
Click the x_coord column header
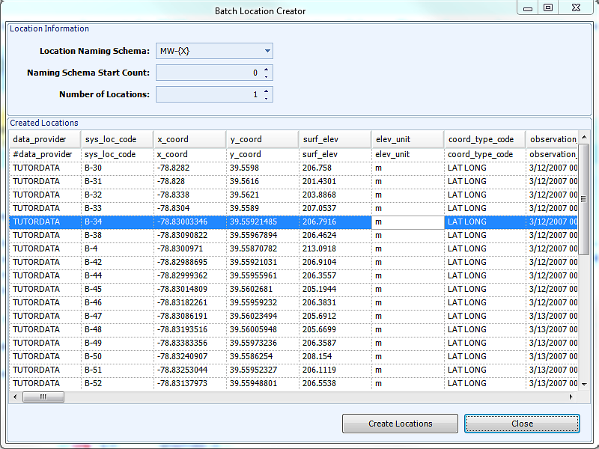[189, 139]
